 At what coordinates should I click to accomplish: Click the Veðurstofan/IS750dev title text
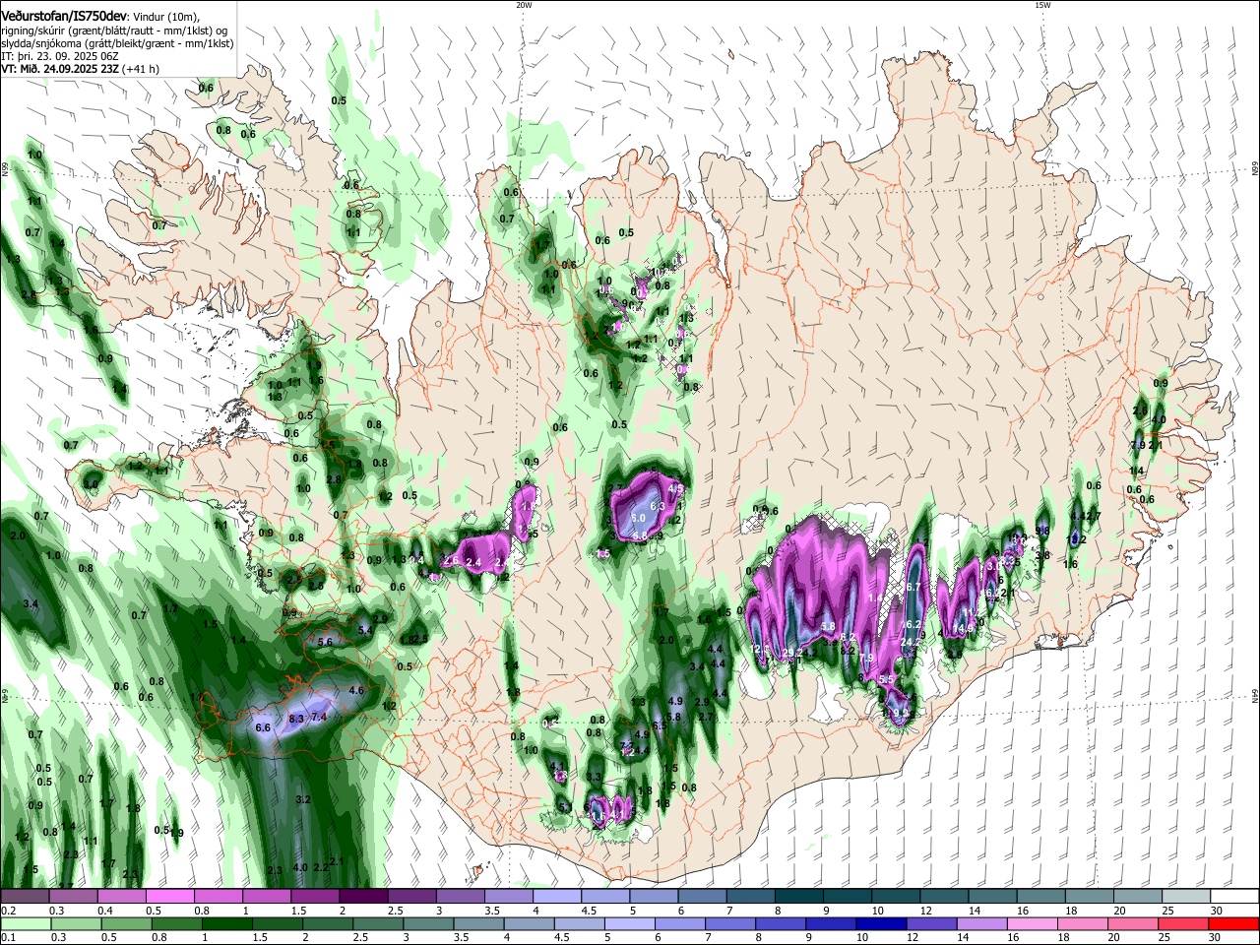(64, 17)
